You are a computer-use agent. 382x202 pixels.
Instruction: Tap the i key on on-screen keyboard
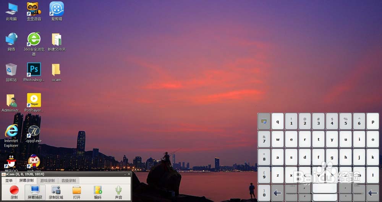[x=359, y=139]
